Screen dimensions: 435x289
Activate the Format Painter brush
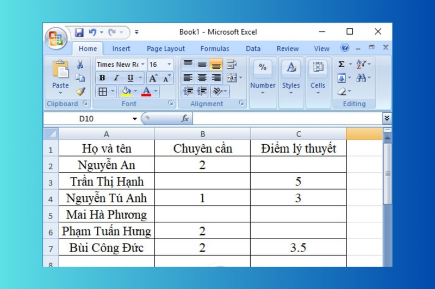[x=80, y=91]
